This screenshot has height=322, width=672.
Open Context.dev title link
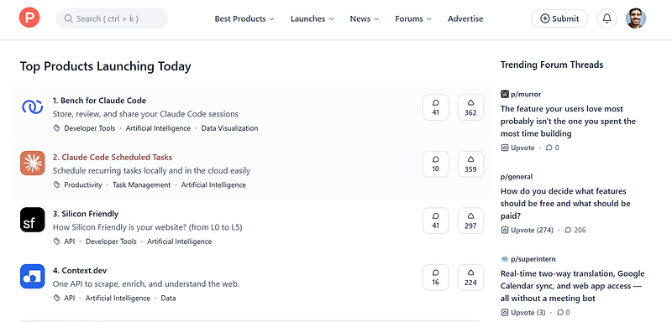[80, 270]
